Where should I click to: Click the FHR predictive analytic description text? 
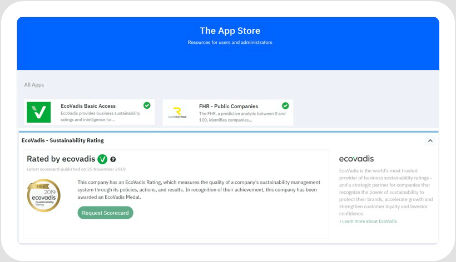tap(242, 117)
